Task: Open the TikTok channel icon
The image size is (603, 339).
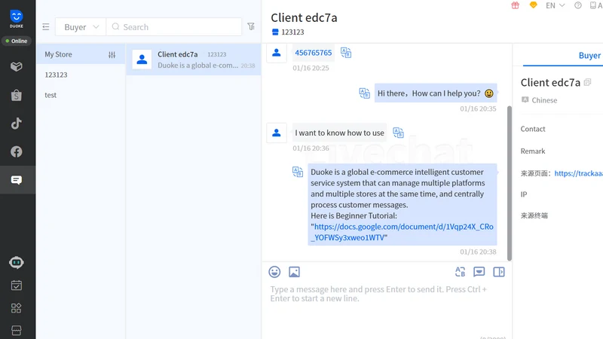Action: [16, 124]
